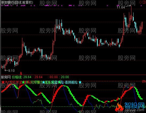Click the green 20.00 indicator value
The width and height of the screenshot is (146, 113).
tap(65, 77)
